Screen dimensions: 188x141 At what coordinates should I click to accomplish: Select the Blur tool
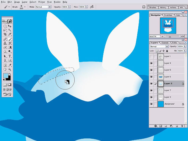tap(5, 52)
